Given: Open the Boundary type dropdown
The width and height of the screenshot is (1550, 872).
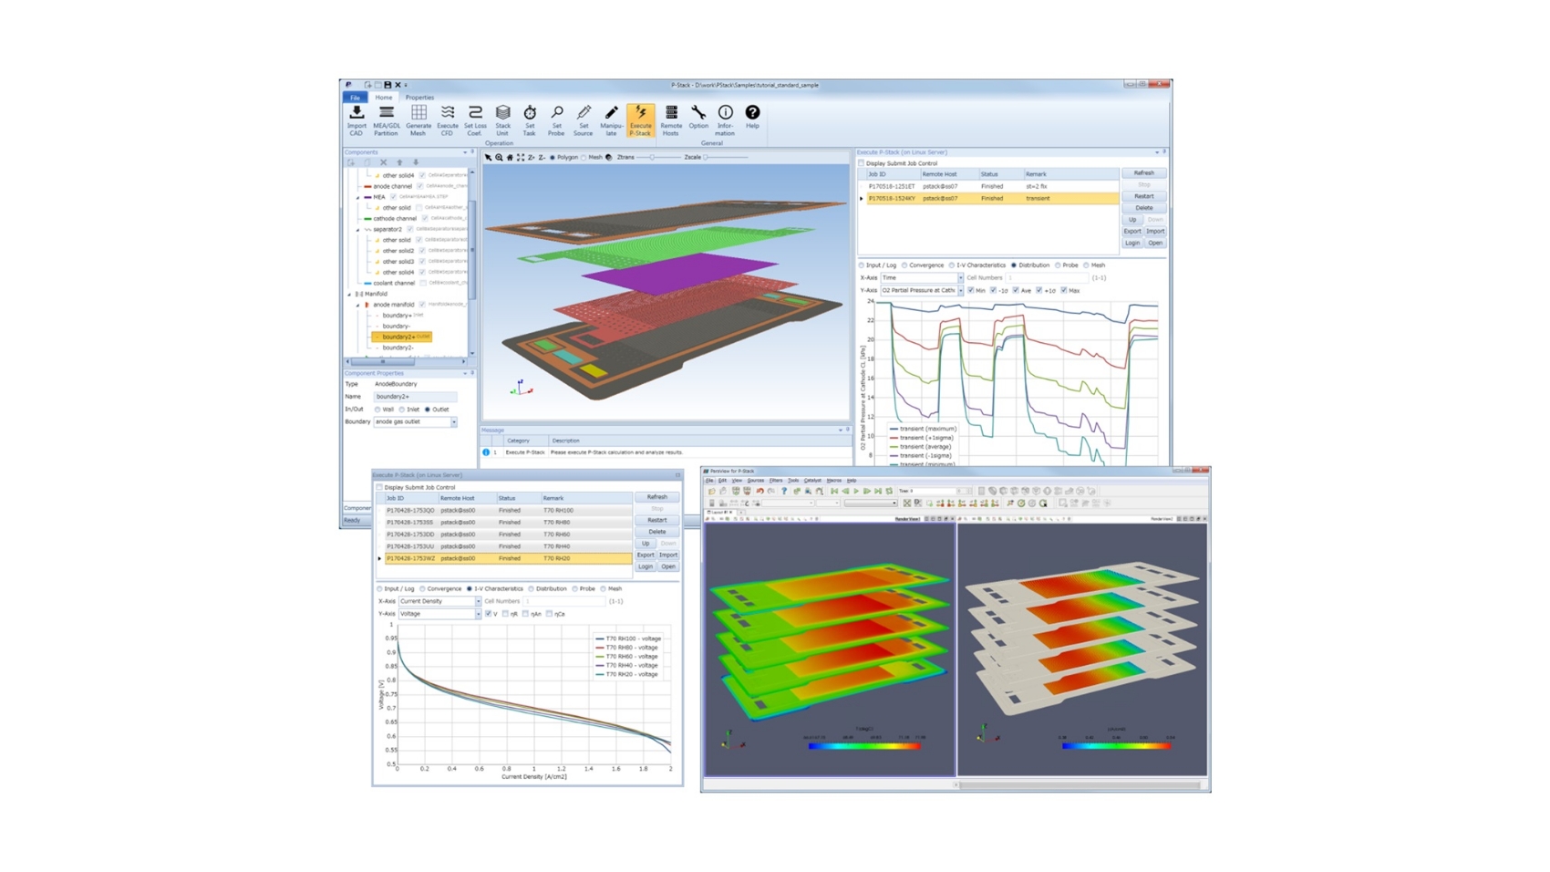Looking at the screenshot, I should (453, 422).
